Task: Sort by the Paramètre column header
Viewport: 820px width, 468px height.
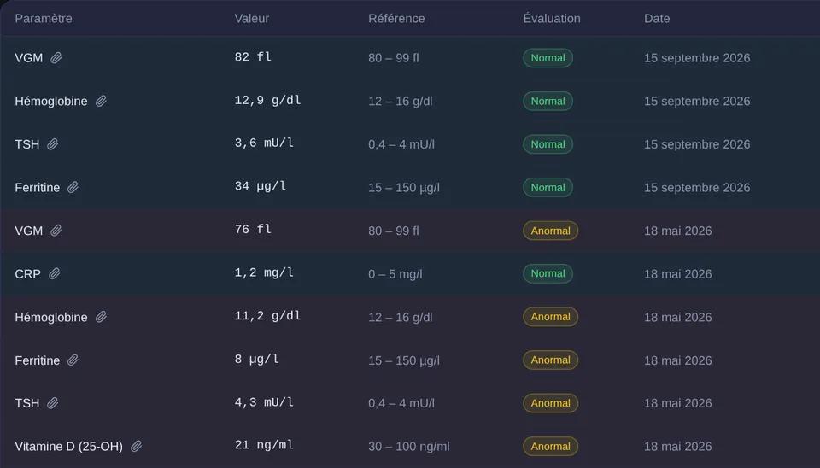Action: pyautogui.click(x=44, y=18)
